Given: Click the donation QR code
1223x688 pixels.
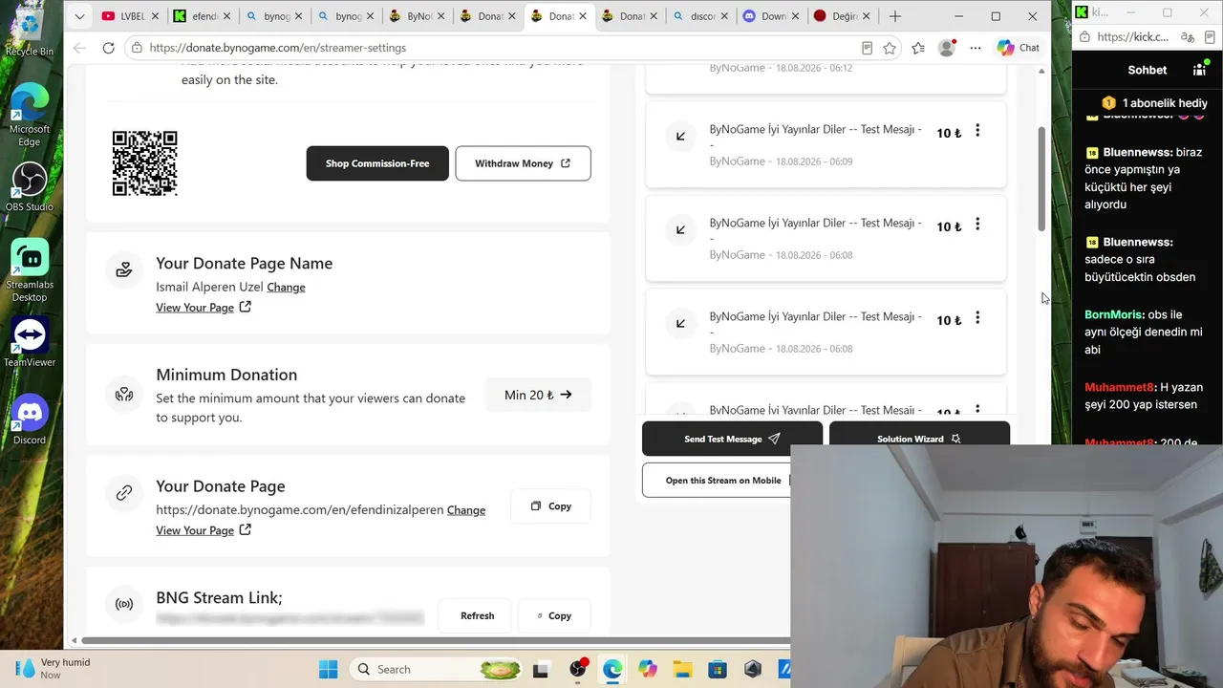Looking at the screenshot, I should tap(145, 163).
